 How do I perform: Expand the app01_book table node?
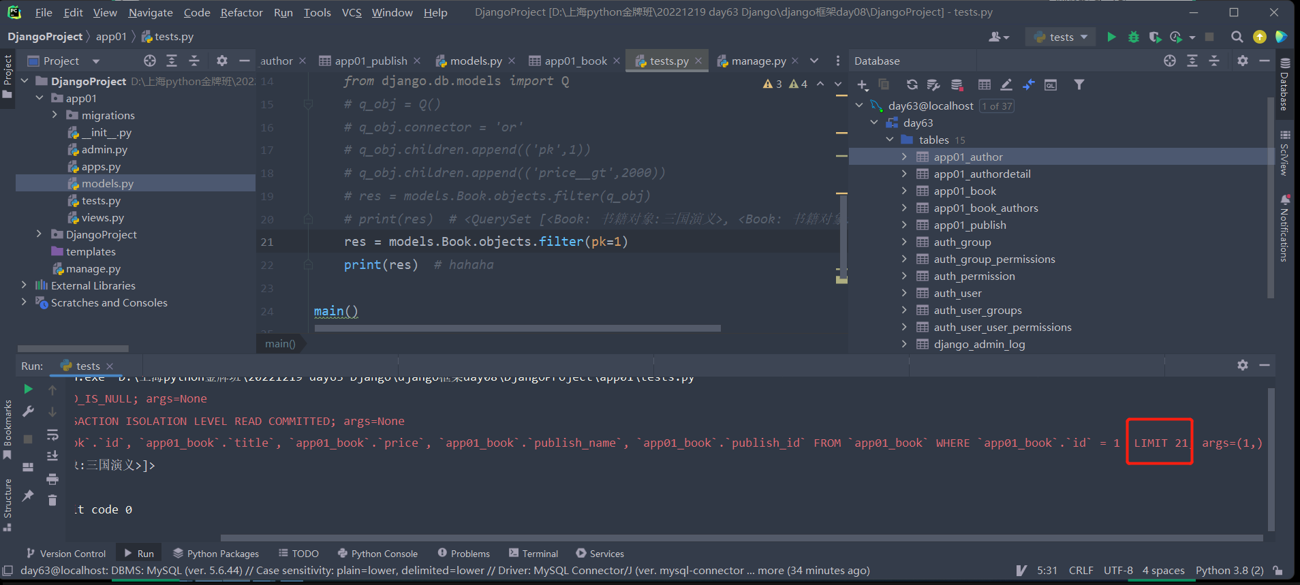coord(904,191)
